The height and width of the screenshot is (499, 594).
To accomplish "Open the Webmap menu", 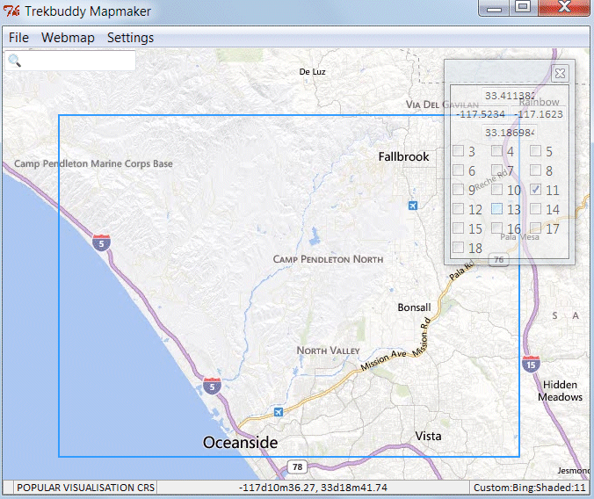I will pyautogui.click(x=68, y=38).
